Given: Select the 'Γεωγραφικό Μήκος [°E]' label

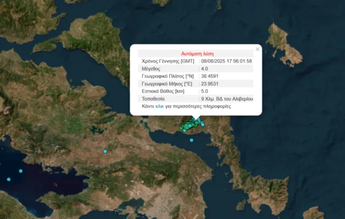Looking at the screenshot, I should tap(167, 84).
